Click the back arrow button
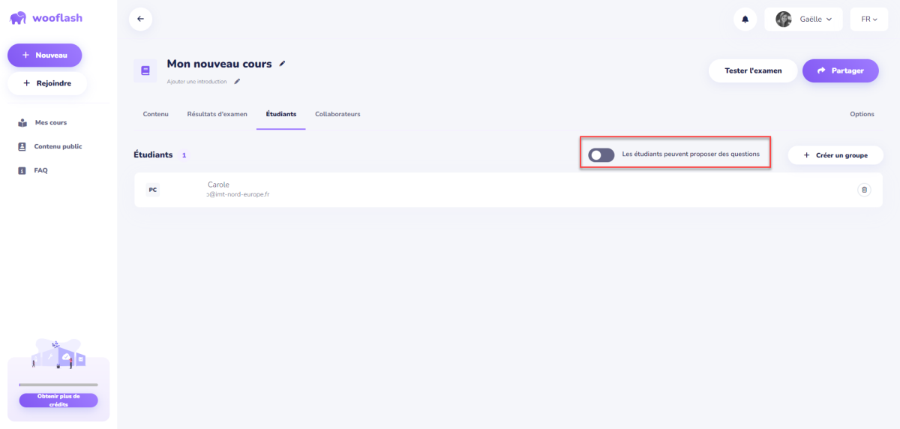The image size is (900, 429). click(140, 19)
